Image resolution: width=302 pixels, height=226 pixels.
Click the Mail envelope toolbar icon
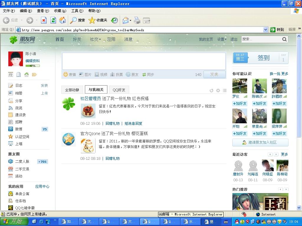pos(126,20)
